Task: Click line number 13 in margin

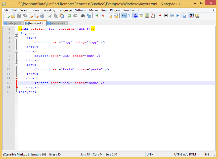Action: tap(8, 83)
